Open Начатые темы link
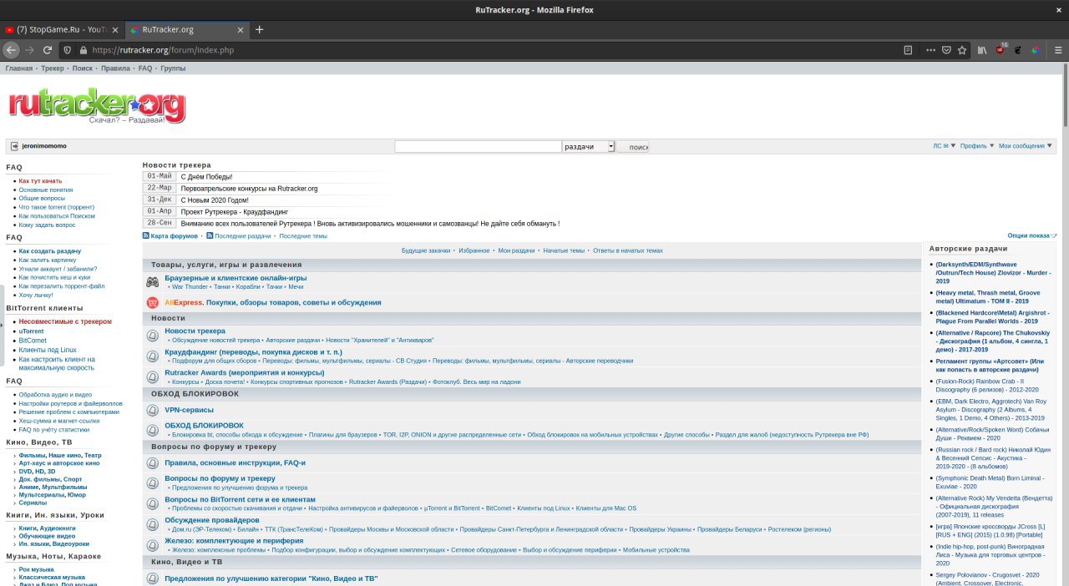Viewport: 1069px width, 586px height. [x=564, y=250]
